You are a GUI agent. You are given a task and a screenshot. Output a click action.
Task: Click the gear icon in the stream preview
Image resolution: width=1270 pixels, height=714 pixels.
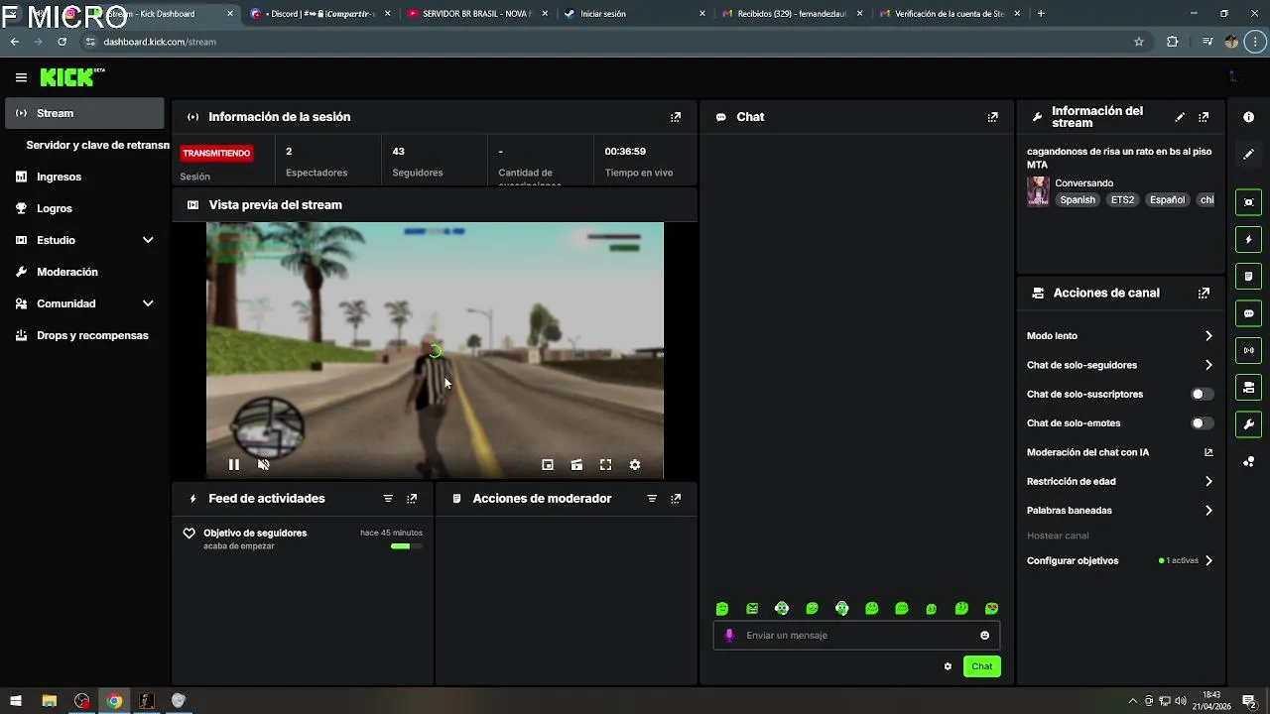click(x=635, y=464)
